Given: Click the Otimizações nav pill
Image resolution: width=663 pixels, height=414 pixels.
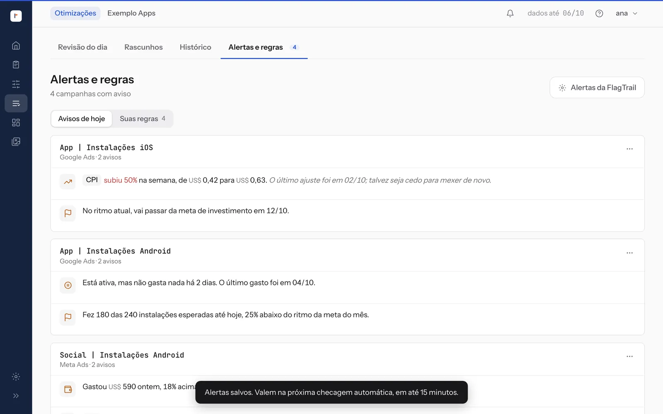Looking at the screenshot, I should [x=75, y=13].
